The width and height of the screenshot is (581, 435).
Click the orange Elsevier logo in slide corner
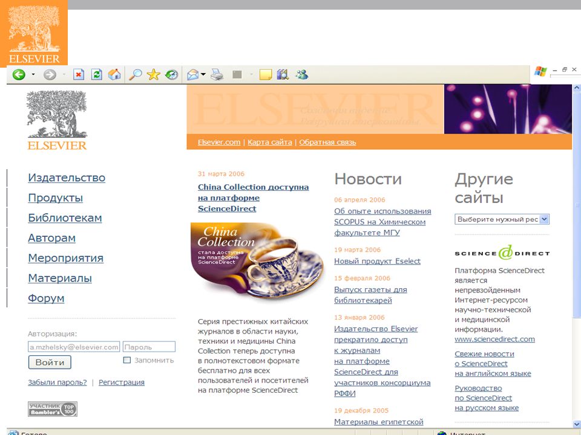[34, 33]
